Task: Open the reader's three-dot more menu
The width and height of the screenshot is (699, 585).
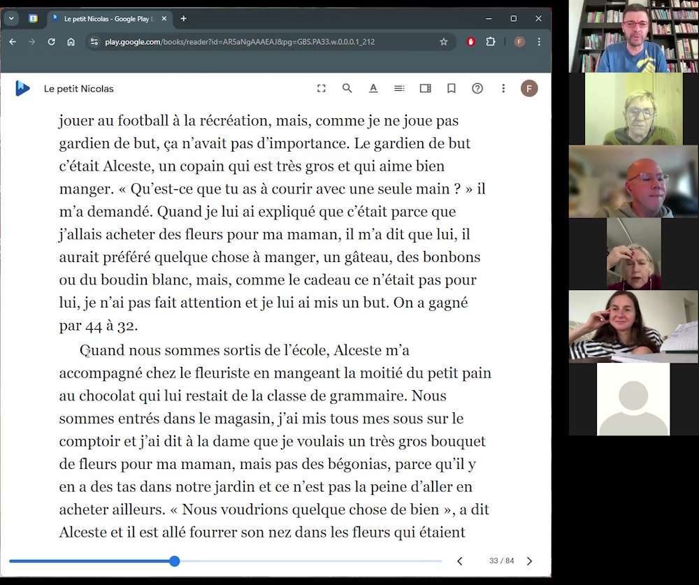Action: (x=503, y=88)
